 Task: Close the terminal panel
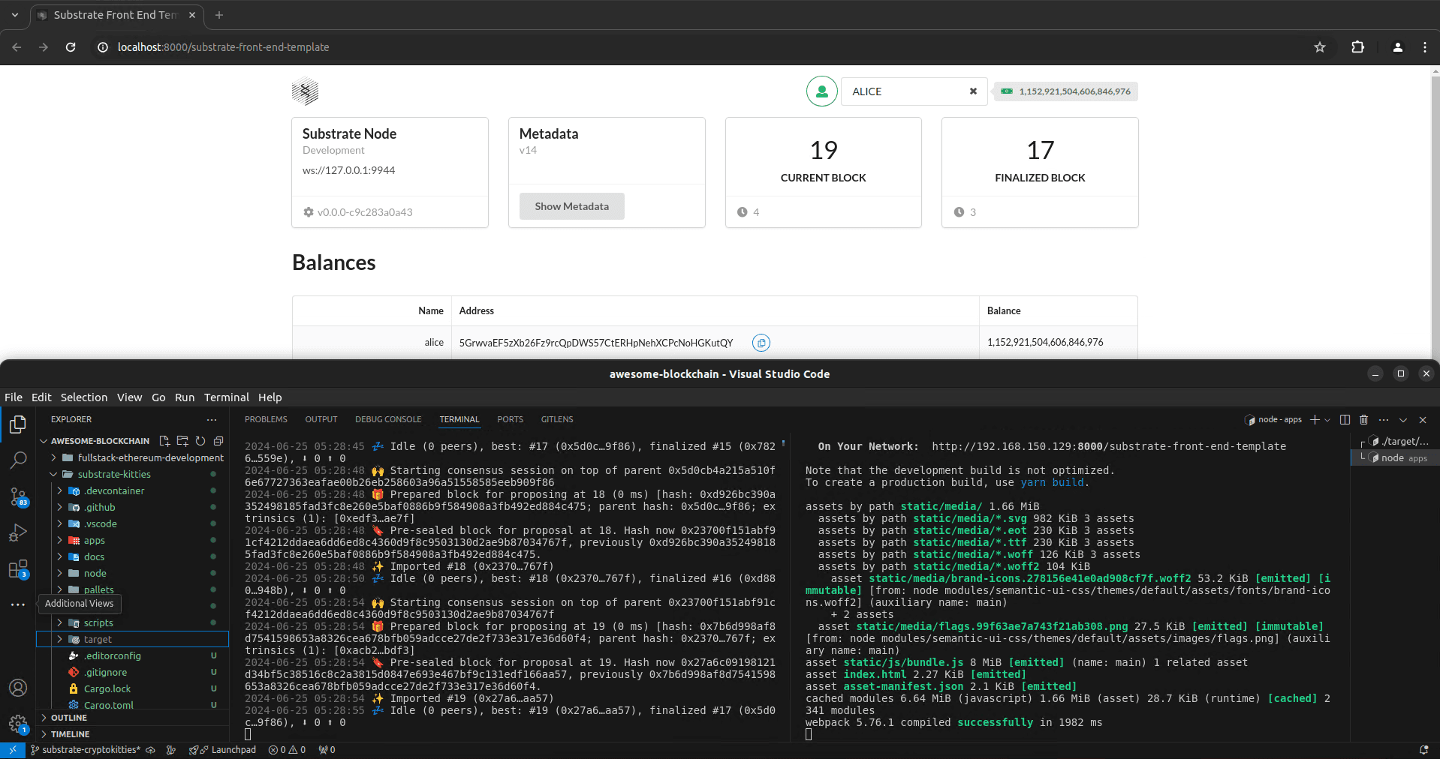click(1423, 420)
